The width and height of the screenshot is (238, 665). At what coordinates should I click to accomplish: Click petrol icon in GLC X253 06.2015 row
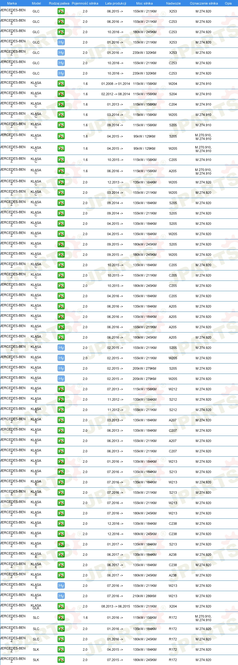pyautogui.click(x=61, y=12)
